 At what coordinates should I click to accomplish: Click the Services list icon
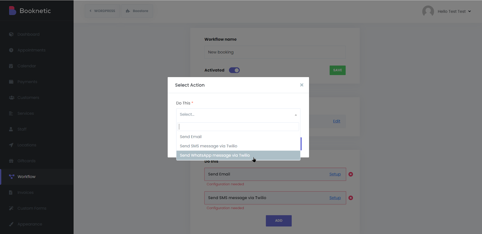coord(11,113)
